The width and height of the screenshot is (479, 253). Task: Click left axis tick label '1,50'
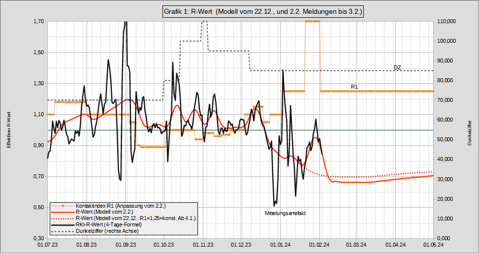(38, 53)
